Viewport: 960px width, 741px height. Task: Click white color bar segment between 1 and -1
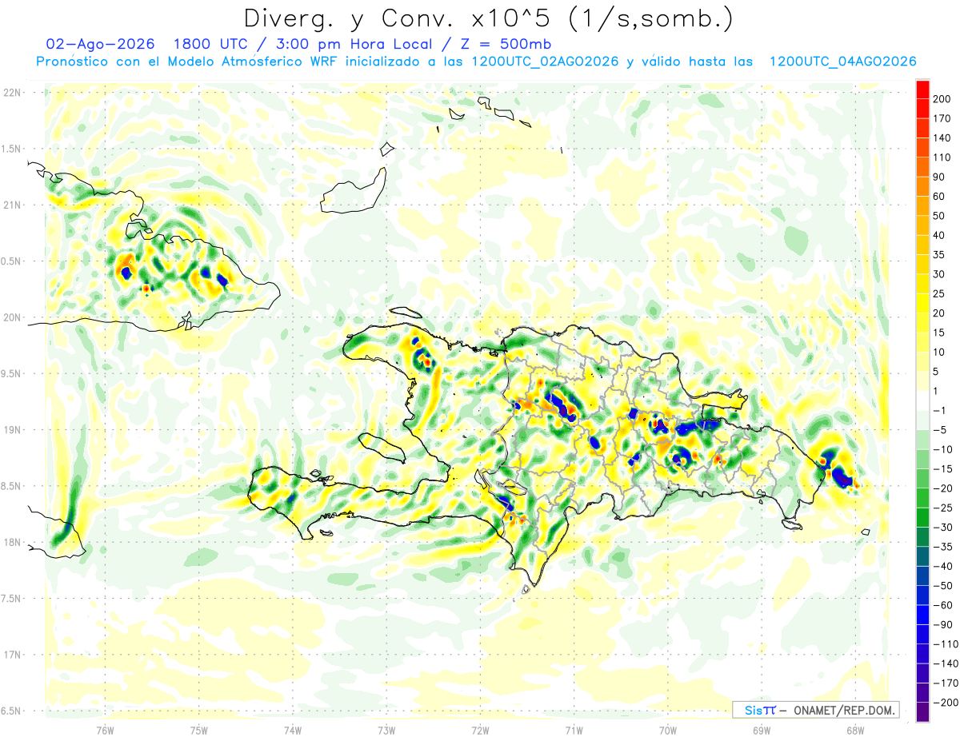[x=922, y=400]
